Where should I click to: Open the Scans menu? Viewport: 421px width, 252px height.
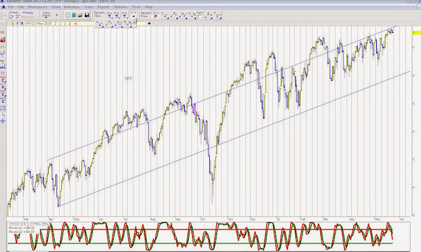pyautogui.click(x=89, y=7)
